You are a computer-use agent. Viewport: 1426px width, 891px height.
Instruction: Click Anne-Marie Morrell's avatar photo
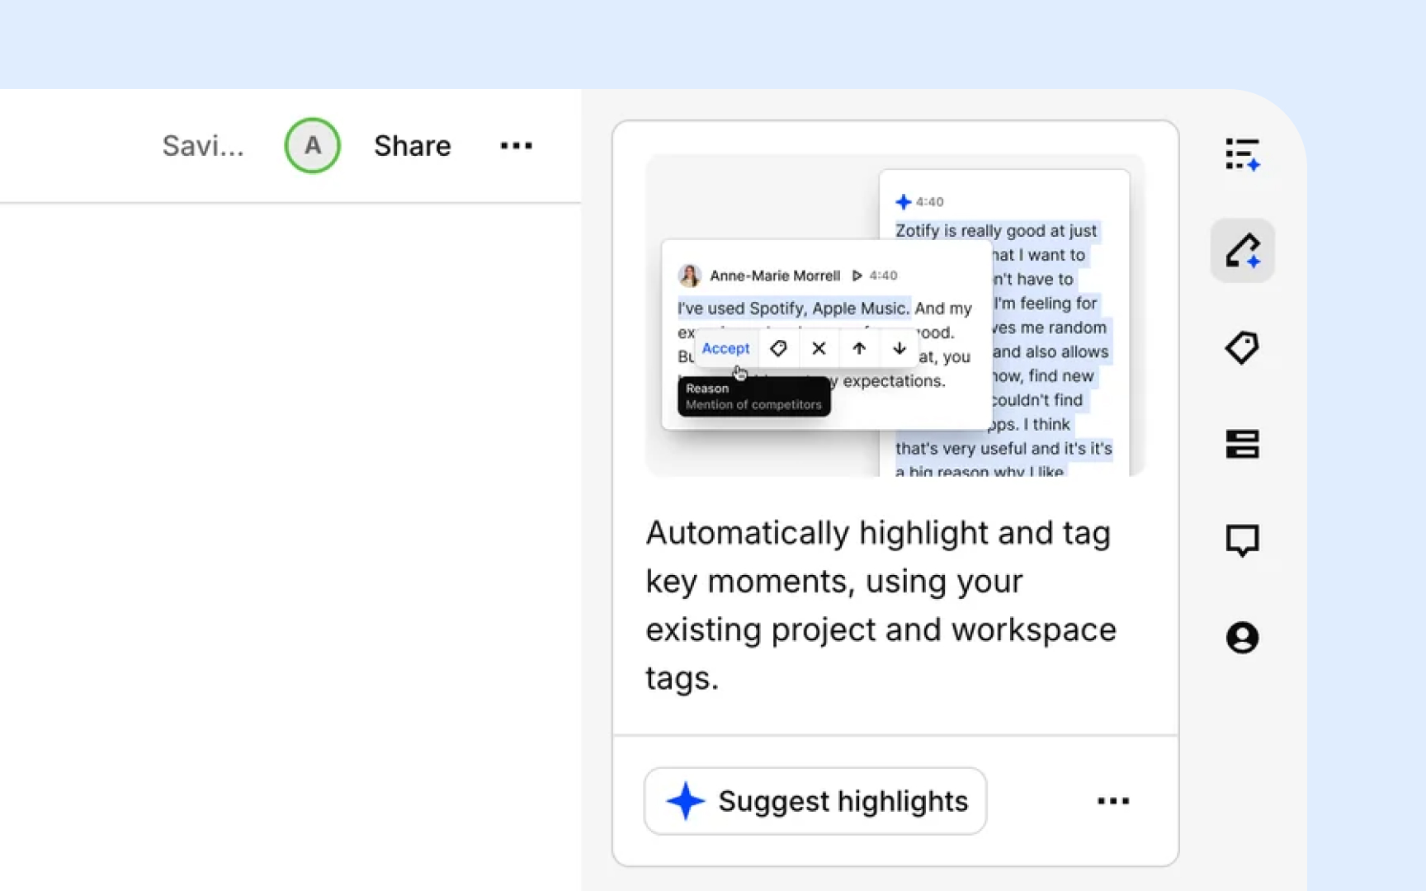click(691, 276)
